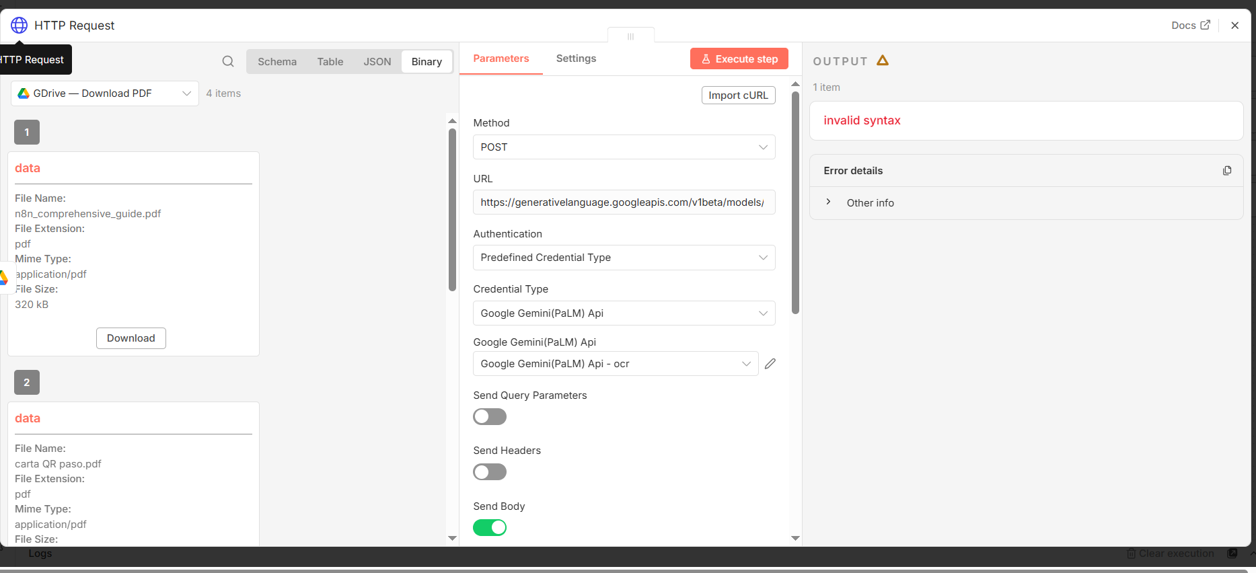
Task: Open the GDrive — Download PDF node selector
Action: [x=105, y=93]
